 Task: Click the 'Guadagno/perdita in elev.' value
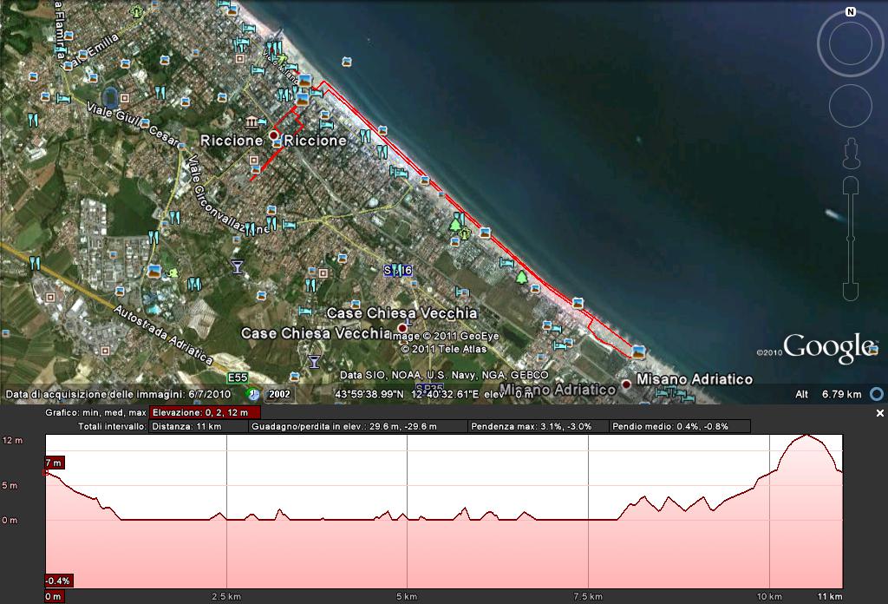[x=358, y=426]
